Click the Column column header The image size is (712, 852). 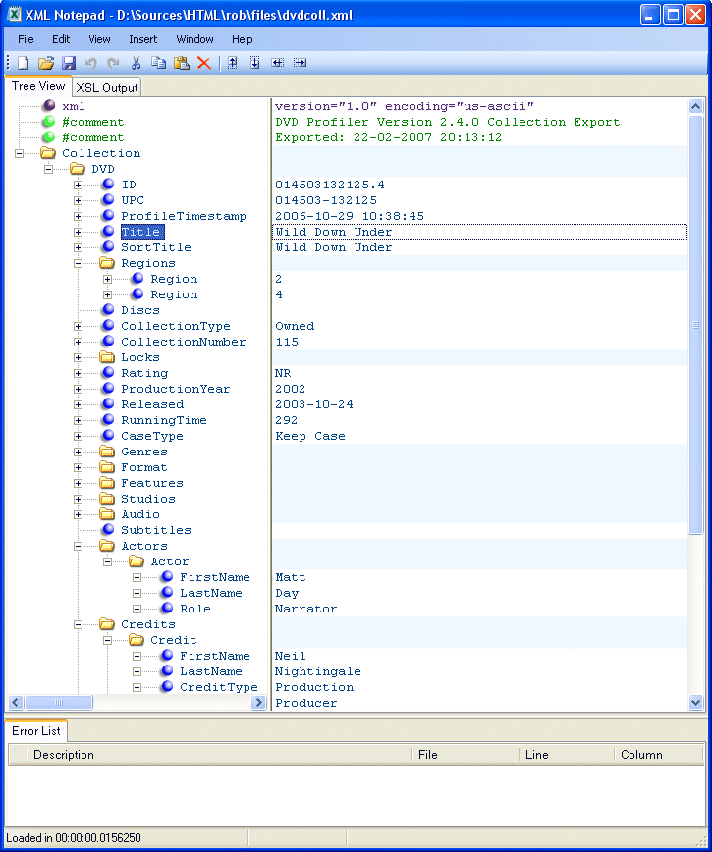coord(659,754)
